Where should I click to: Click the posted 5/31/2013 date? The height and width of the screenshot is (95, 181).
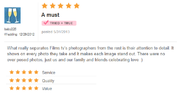(56, 32)
